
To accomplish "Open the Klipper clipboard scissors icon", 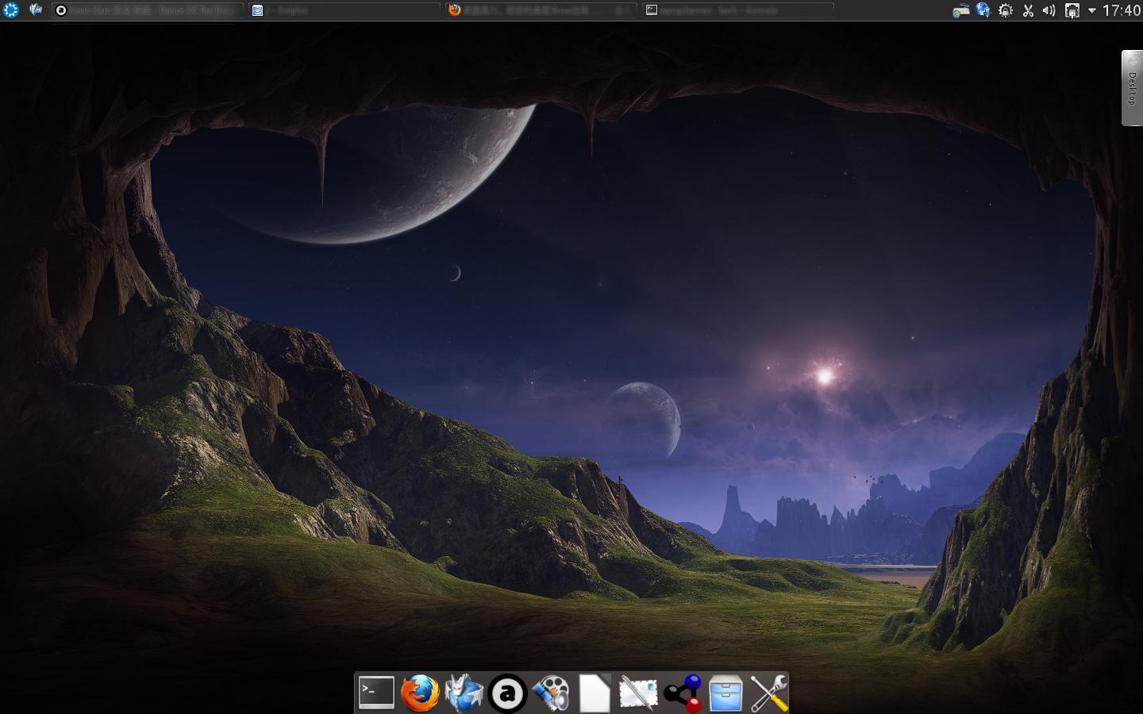I will point(1028,10).
